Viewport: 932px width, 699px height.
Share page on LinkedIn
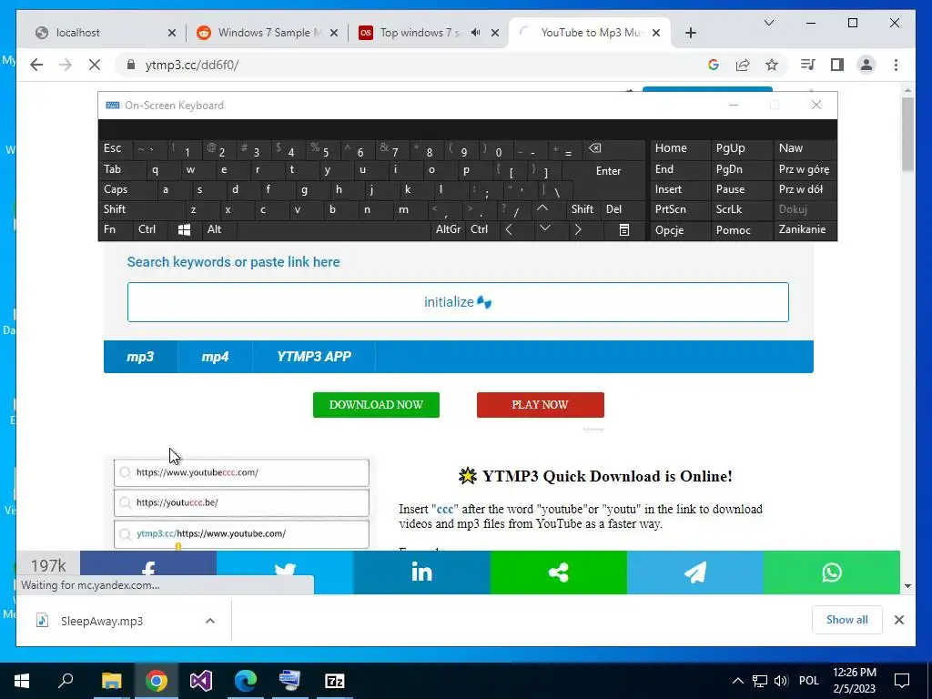[x=421, y=572]
